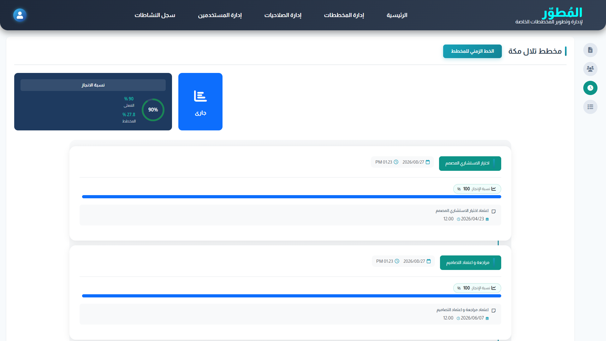
Task: Open إدارة المستخدمين nav menu
Action: coord(220,15)
